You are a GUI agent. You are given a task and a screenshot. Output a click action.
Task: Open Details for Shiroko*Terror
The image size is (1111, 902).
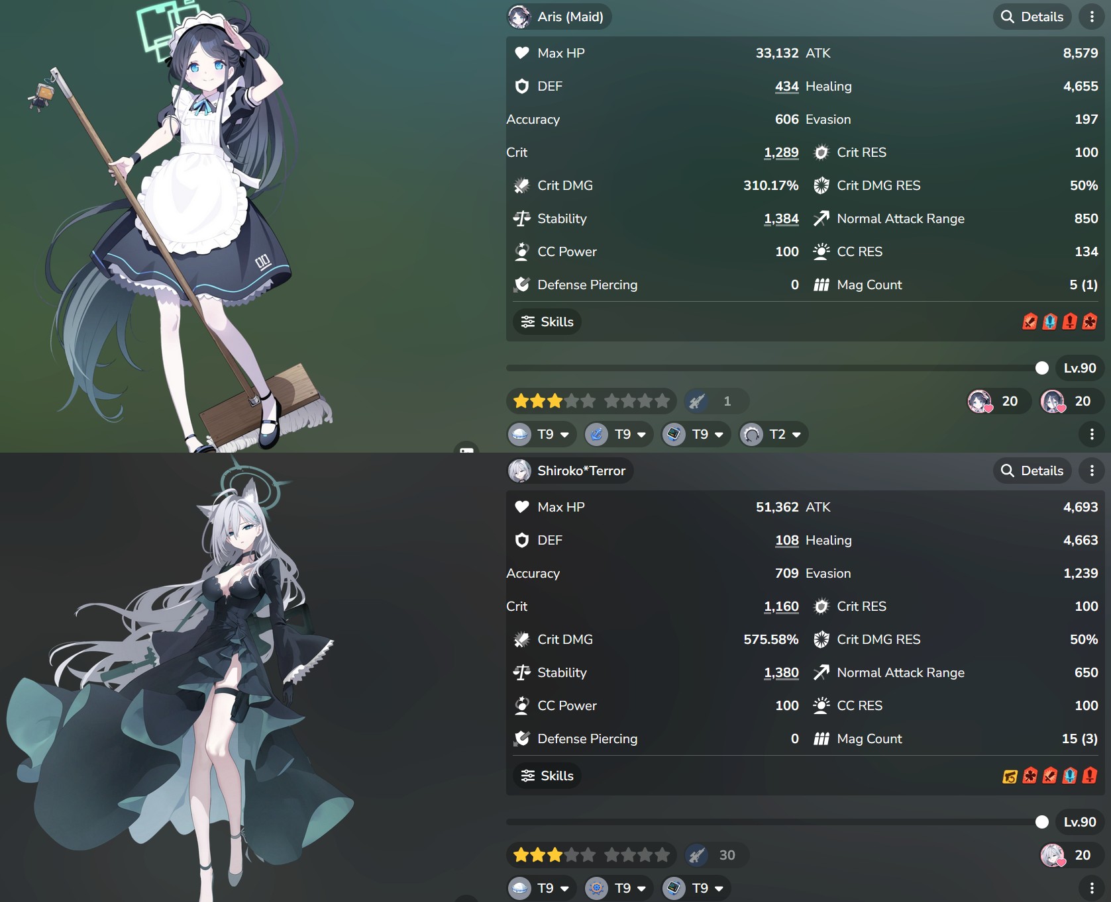click(x=1032, y=471)
